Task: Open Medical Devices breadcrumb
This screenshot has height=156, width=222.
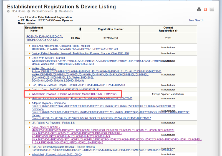Action: [x=42, y=11]
